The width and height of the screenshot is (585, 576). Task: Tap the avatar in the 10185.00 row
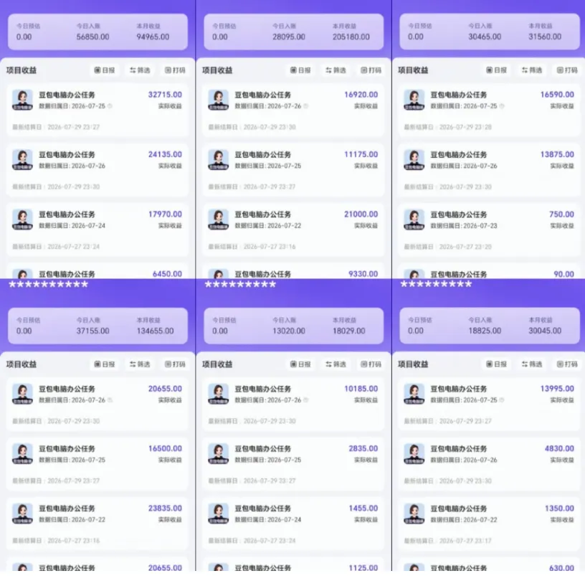(x=218, y=395)
